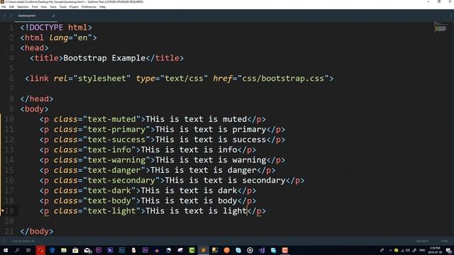The height and width of the screenshot is (255, 454).
Task: Click the "text-danger" class value
Action: pos(114,170)
